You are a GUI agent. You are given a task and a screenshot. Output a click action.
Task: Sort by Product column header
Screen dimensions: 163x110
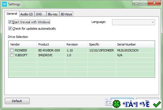51,44
